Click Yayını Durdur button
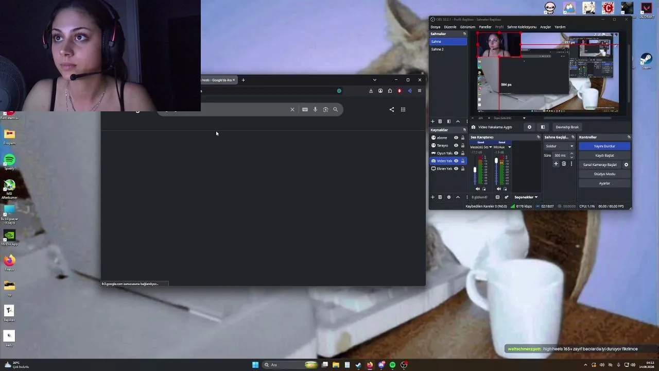Image resolution: width=659 pixels, height=371 pixels. [x=604, y=146]
